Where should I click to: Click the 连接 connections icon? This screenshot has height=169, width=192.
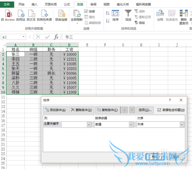pos(86,11)
